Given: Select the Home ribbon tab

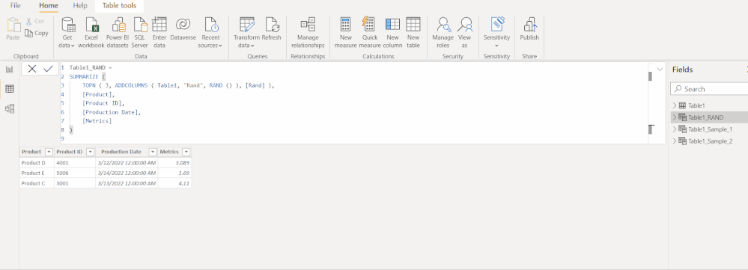Looking at the screenshot, I should coord(49,6).
